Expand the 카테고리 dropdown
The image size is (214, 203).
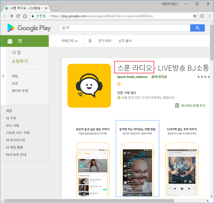70,41
